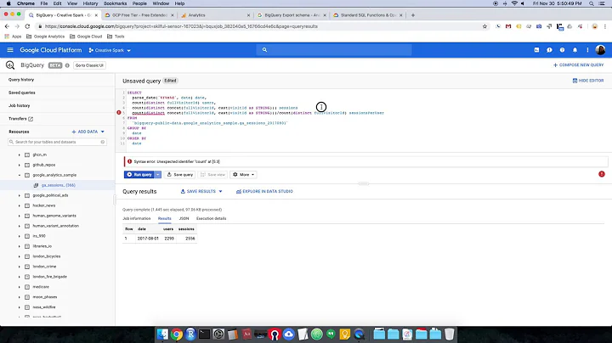Expand the github_repos dataset
612x343 pixels.
tap(19, 165)
